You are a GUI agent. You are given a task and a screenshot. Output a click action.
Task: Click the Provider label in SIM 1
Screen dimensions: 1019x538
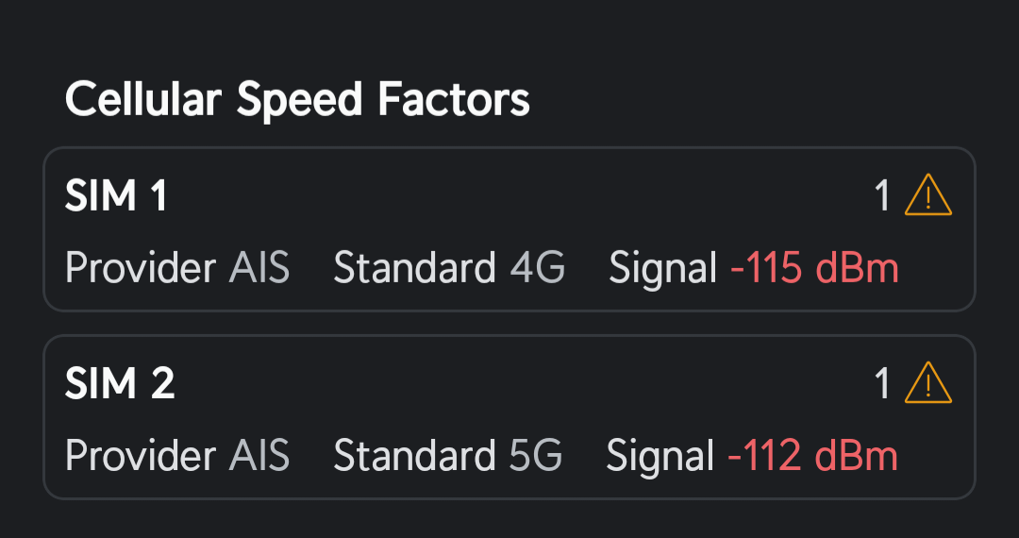[141, 269]
